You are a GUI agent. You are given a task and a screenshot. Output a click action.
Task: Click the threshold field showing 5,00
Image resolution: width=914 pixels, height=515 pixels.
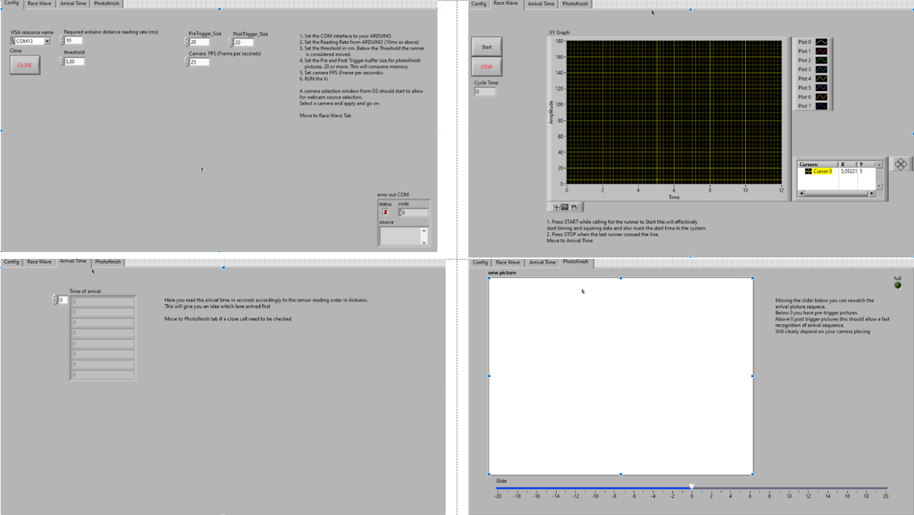74,62
